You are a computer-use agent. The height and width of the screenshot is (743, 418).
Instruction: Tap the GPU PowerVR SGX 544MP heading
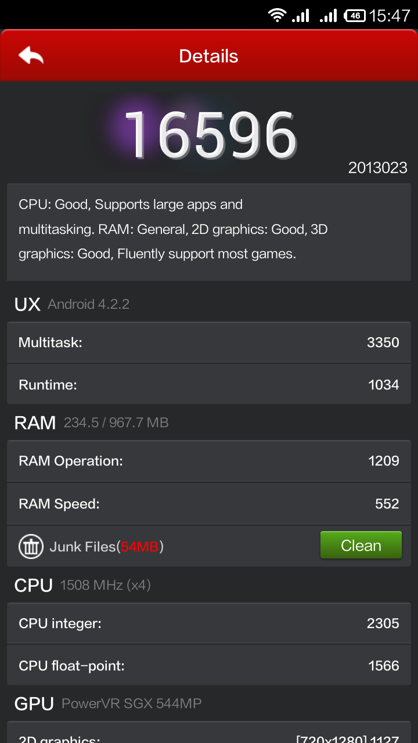click(108, 704)
